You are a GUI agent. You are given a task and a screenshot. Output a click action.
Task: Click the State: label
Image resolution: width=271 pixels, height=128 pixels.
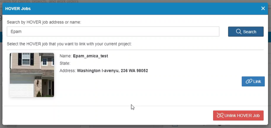click(x=65, y=63)
